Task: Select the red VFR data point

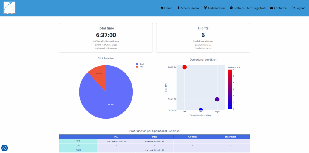Action: pos(184,67)
